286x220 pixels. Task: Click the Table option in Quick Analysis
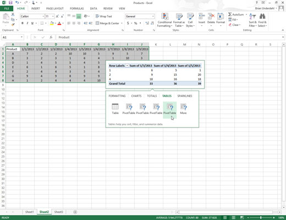pyautogui.click(x=115, y=109)
